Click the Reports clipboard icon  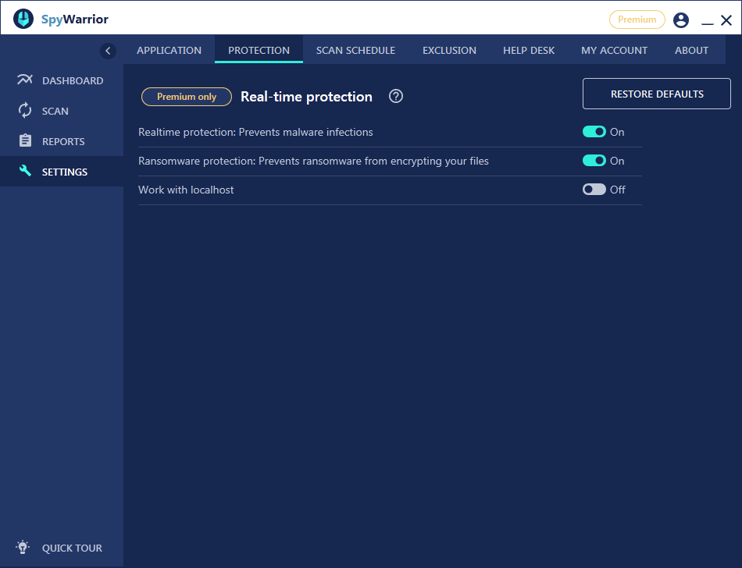tap(25, 141)
